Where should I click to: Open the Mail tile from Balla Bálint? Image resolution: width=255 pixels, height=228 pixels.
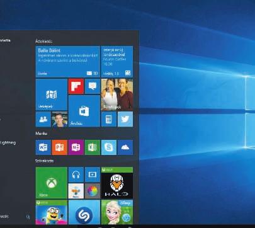68,62
